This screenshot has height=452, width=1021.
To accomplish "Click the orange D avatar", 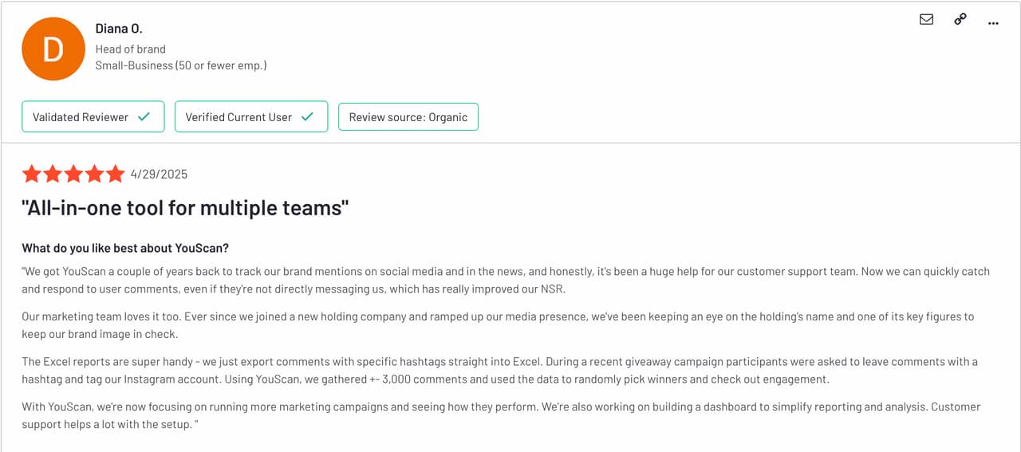I will (53, 49).
